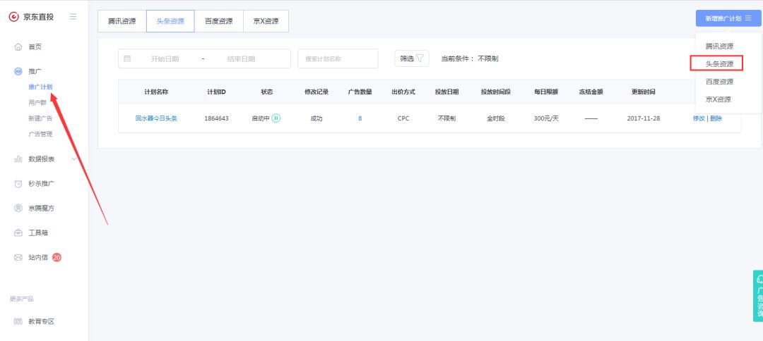Click the 全时段 time period cell
This screenshot has width=763, height=341.
(496, 118)
